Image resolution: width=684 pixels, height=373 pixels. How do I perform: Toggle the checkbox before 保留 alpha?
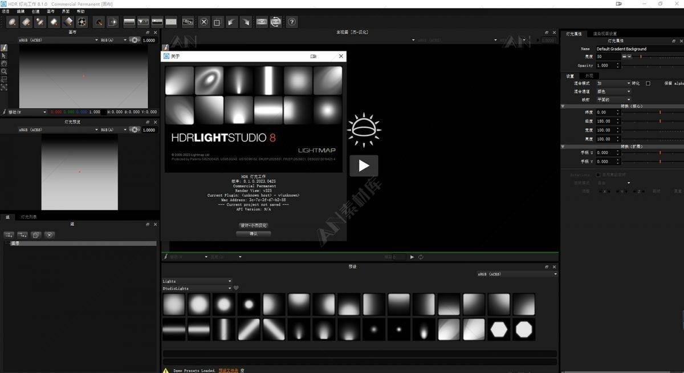pos(648,83)
